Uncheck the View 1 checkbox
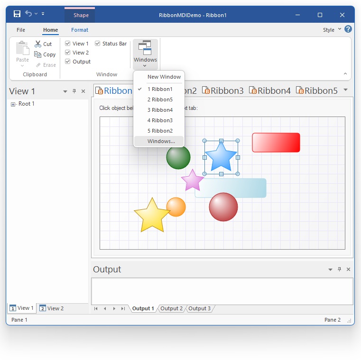Viewport: 361px width, 360px height. [x=68, y=44]
